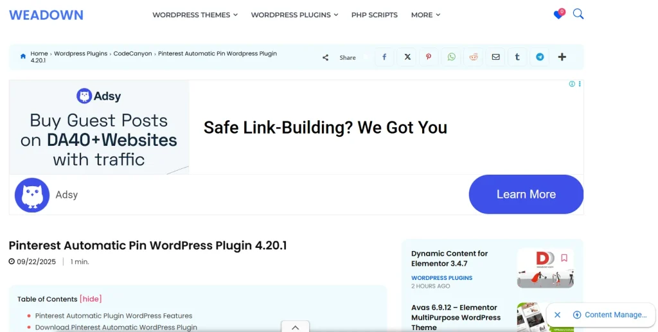Hide the Table of Contents
The width and height of the screenshot is (658, 332).
coord(91,299)
